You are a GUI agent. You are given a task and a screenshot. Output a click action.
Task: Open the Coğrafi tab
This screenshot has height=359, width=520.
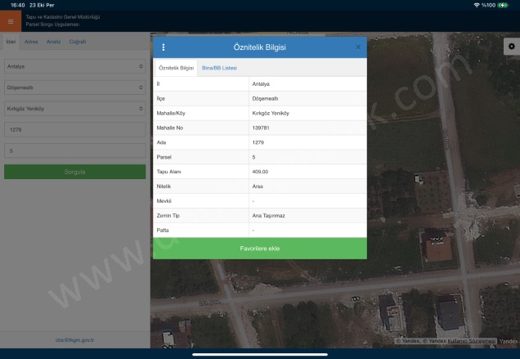coord(77,41)
